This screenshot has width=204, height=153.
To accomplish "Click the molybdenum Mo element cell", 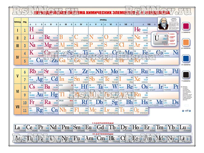I will click(x=111, y=72).
